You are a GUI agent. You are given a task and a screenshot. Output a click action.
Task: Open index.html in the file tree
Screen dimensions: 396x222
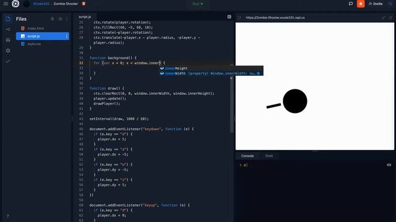click(36, 28)
